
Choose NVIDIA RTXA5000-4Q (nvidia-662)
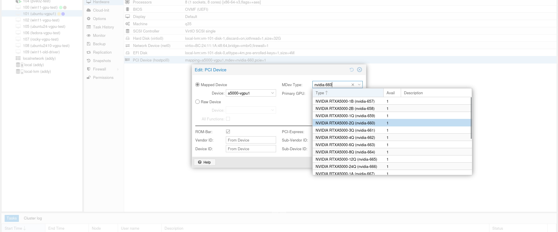(391, 137)
